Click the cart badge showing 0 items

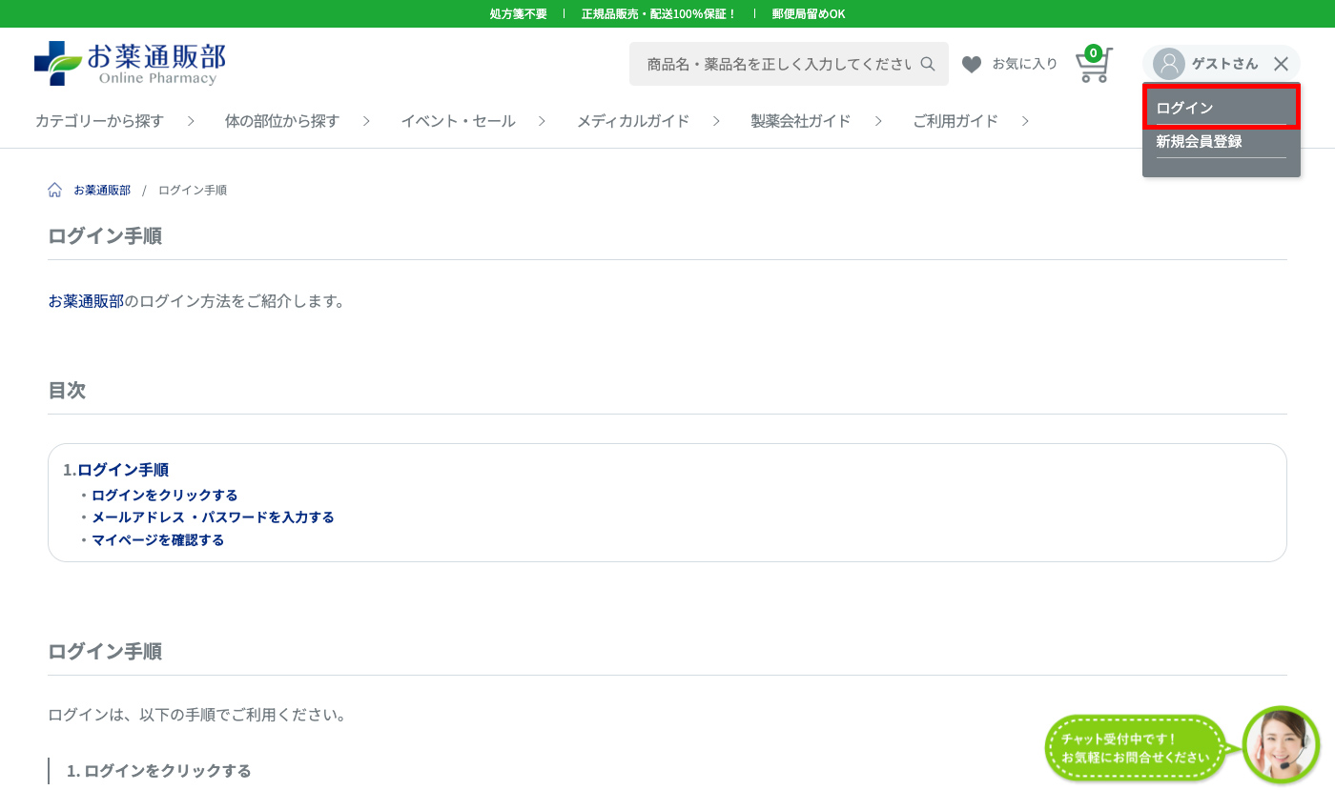pyautogui.click(x=1095, y=52)
